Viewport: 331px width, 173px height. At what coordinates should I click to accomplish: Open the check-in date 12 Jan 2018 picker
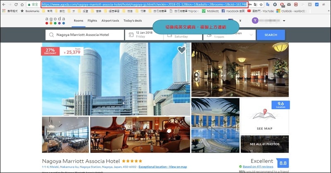coord(144,35)
